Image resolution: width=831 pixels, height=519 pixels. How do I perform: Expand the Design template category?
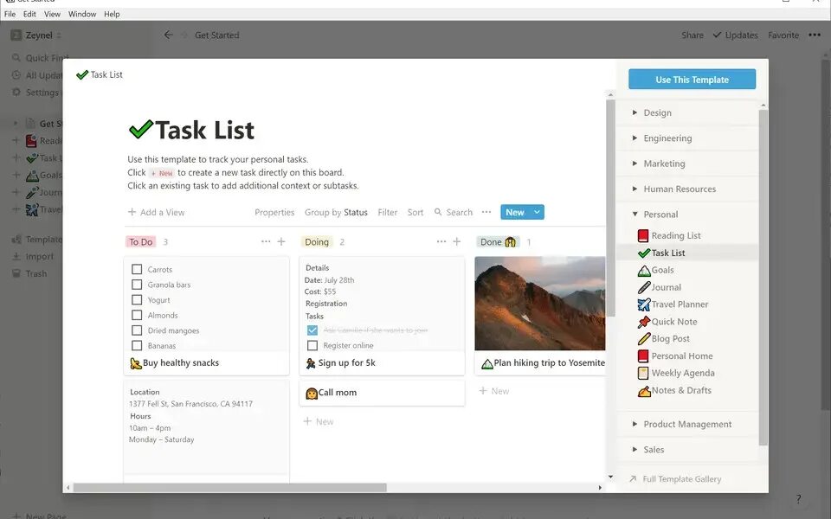635,112
